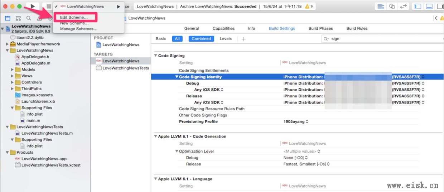Open the Release Fastest, Smallest [-Os] popup
The width and height of the screenshot is (444, 192).
click(x=307, y=164)
